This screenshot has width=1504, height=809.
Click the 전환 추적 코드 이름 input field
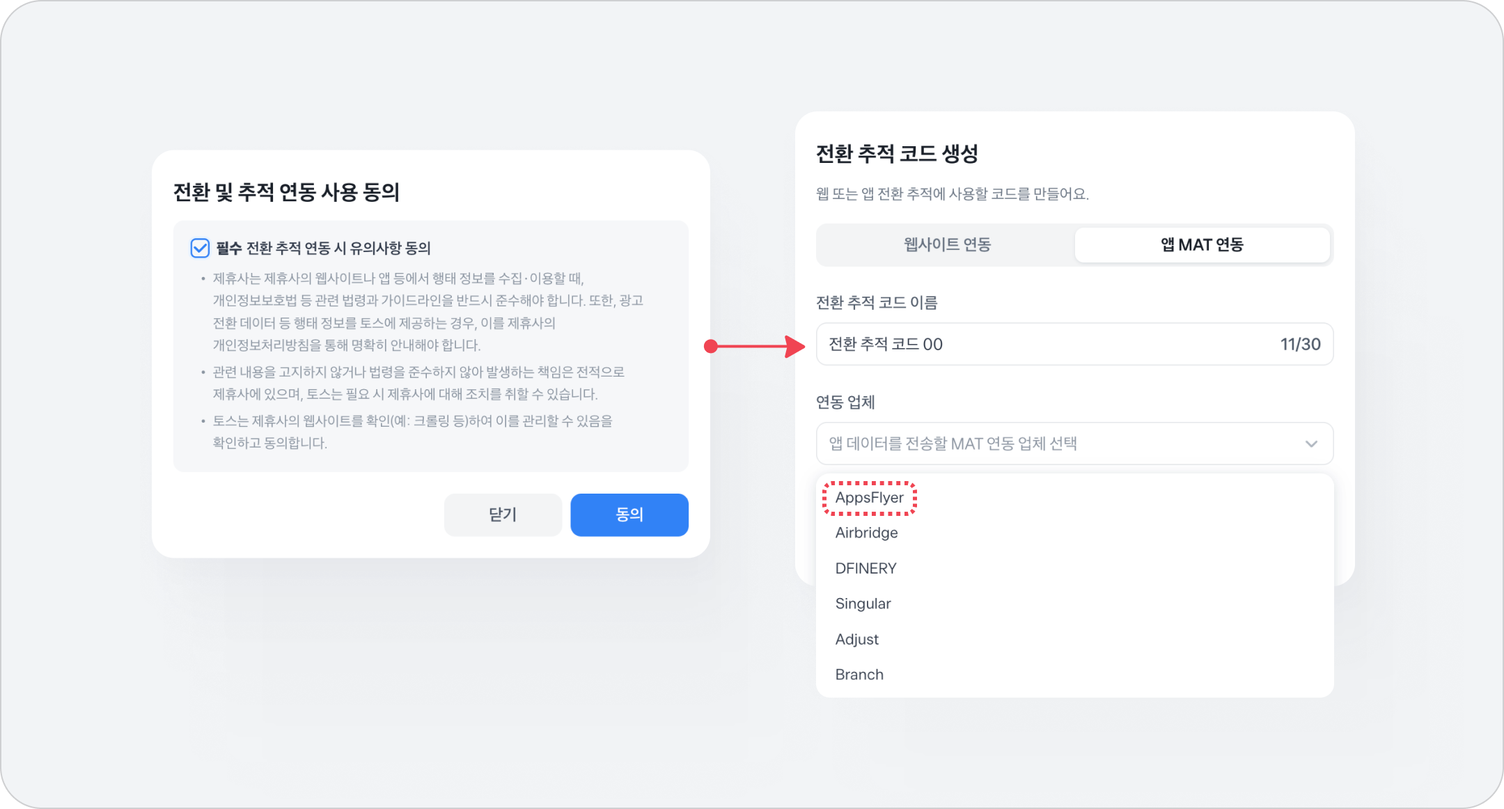[1044, 344]
